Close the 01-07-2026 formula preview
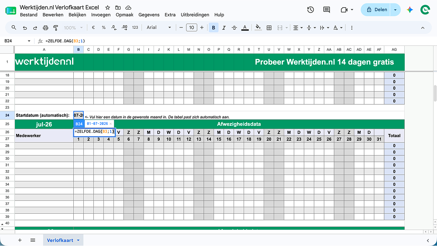Screen dimensions: 437x246 (x=110, y=124)
